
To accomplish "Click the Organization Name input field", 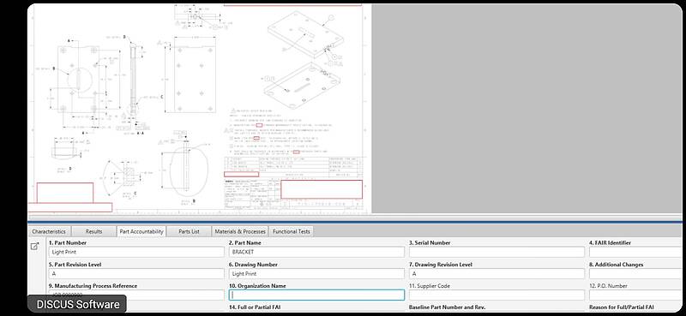I will click(316, 295).
